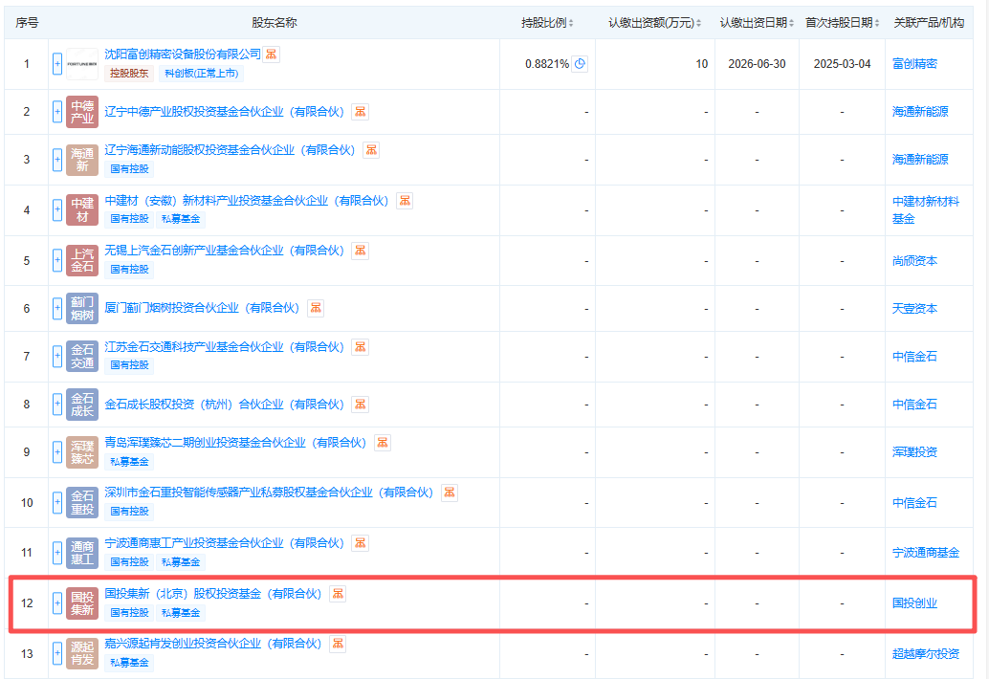Click the 浑璞臻芯 logo tile
Screen dimensions: 989x679
82,452
